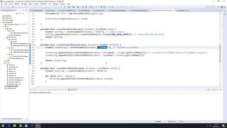Toggle Link with Editor in Package Explorer
The width and height of the screenshot is (227, 128).
click(20, 14)
